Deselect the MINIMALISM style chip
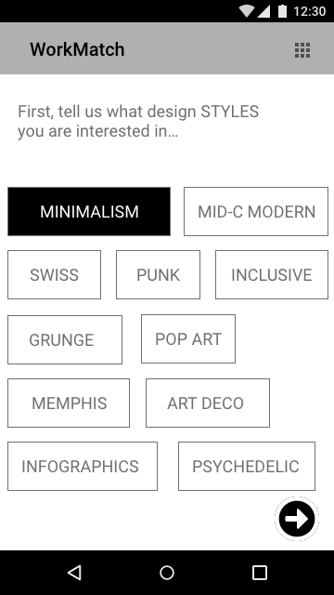 point(89,211)
